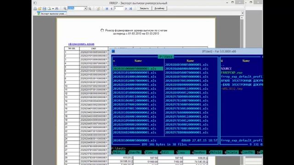
Task: Select file 20202810100000000003.xls in Far panel
Action: pyautogui.click(x=135, y=72)
